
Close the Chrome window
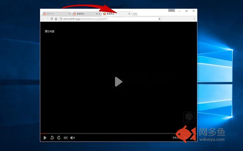point(194,11)
